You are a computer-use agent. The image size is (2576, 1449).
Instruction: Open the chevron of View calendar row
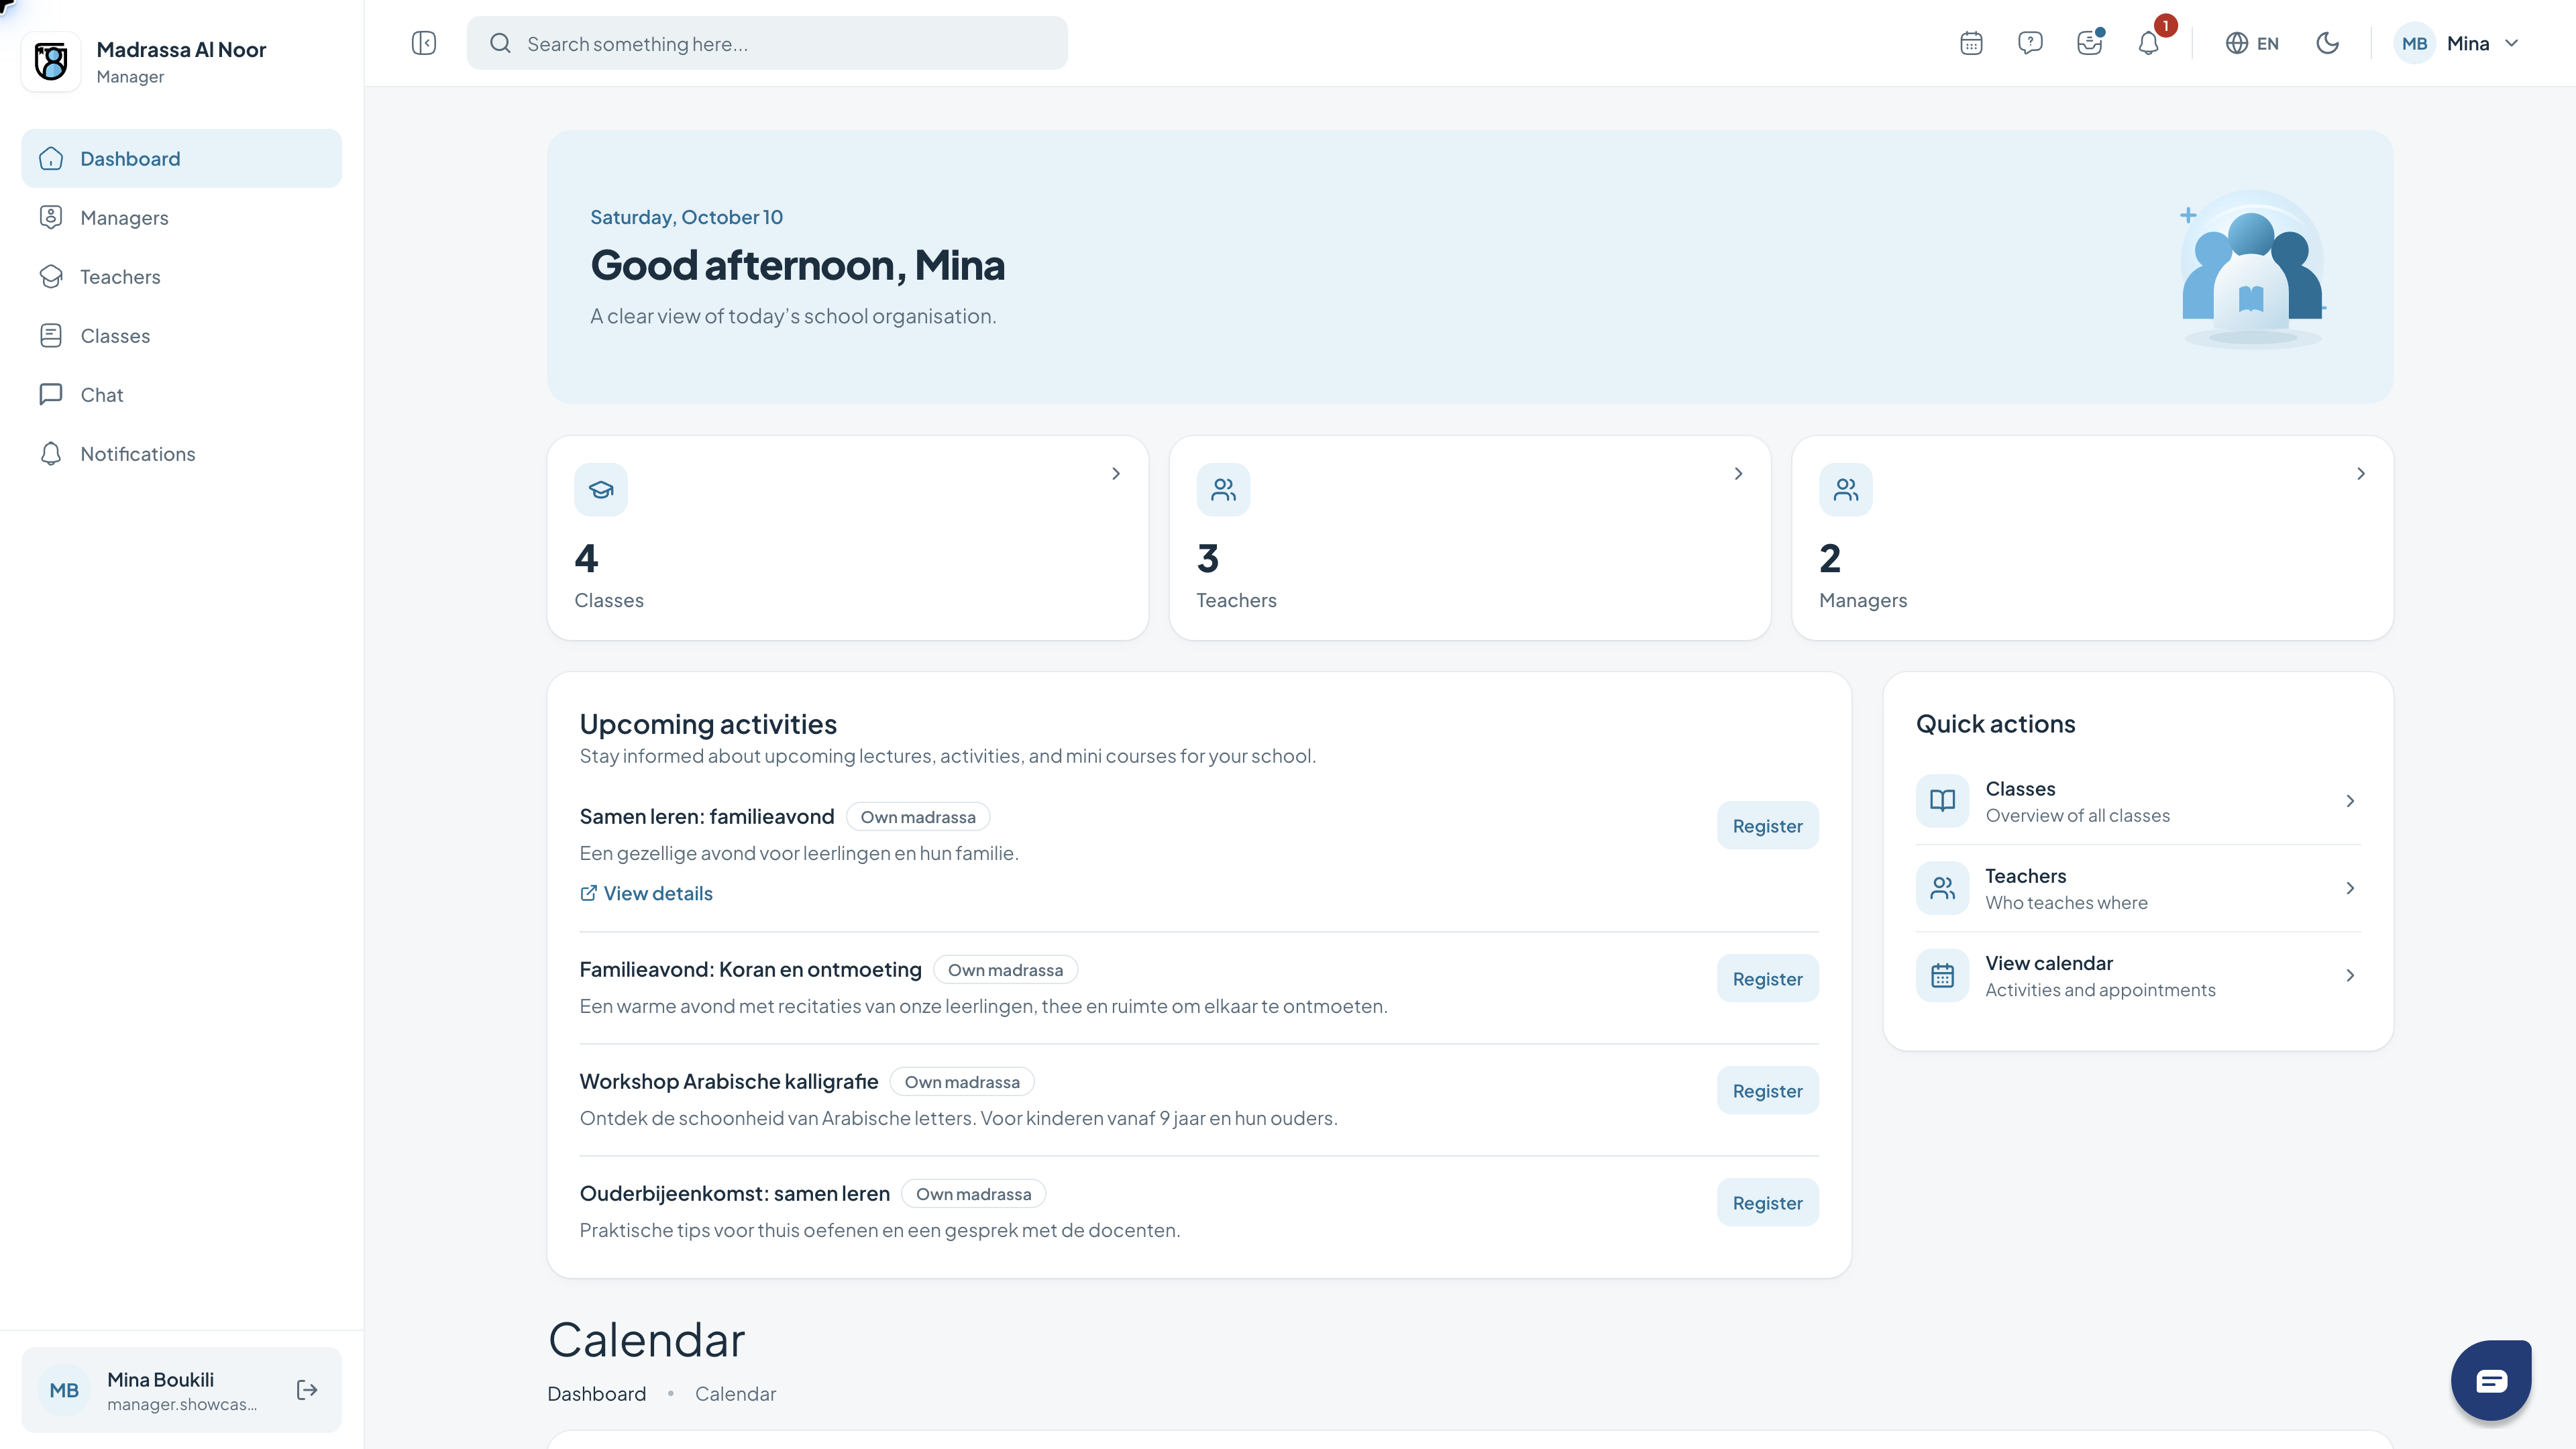coord(2350,975)
